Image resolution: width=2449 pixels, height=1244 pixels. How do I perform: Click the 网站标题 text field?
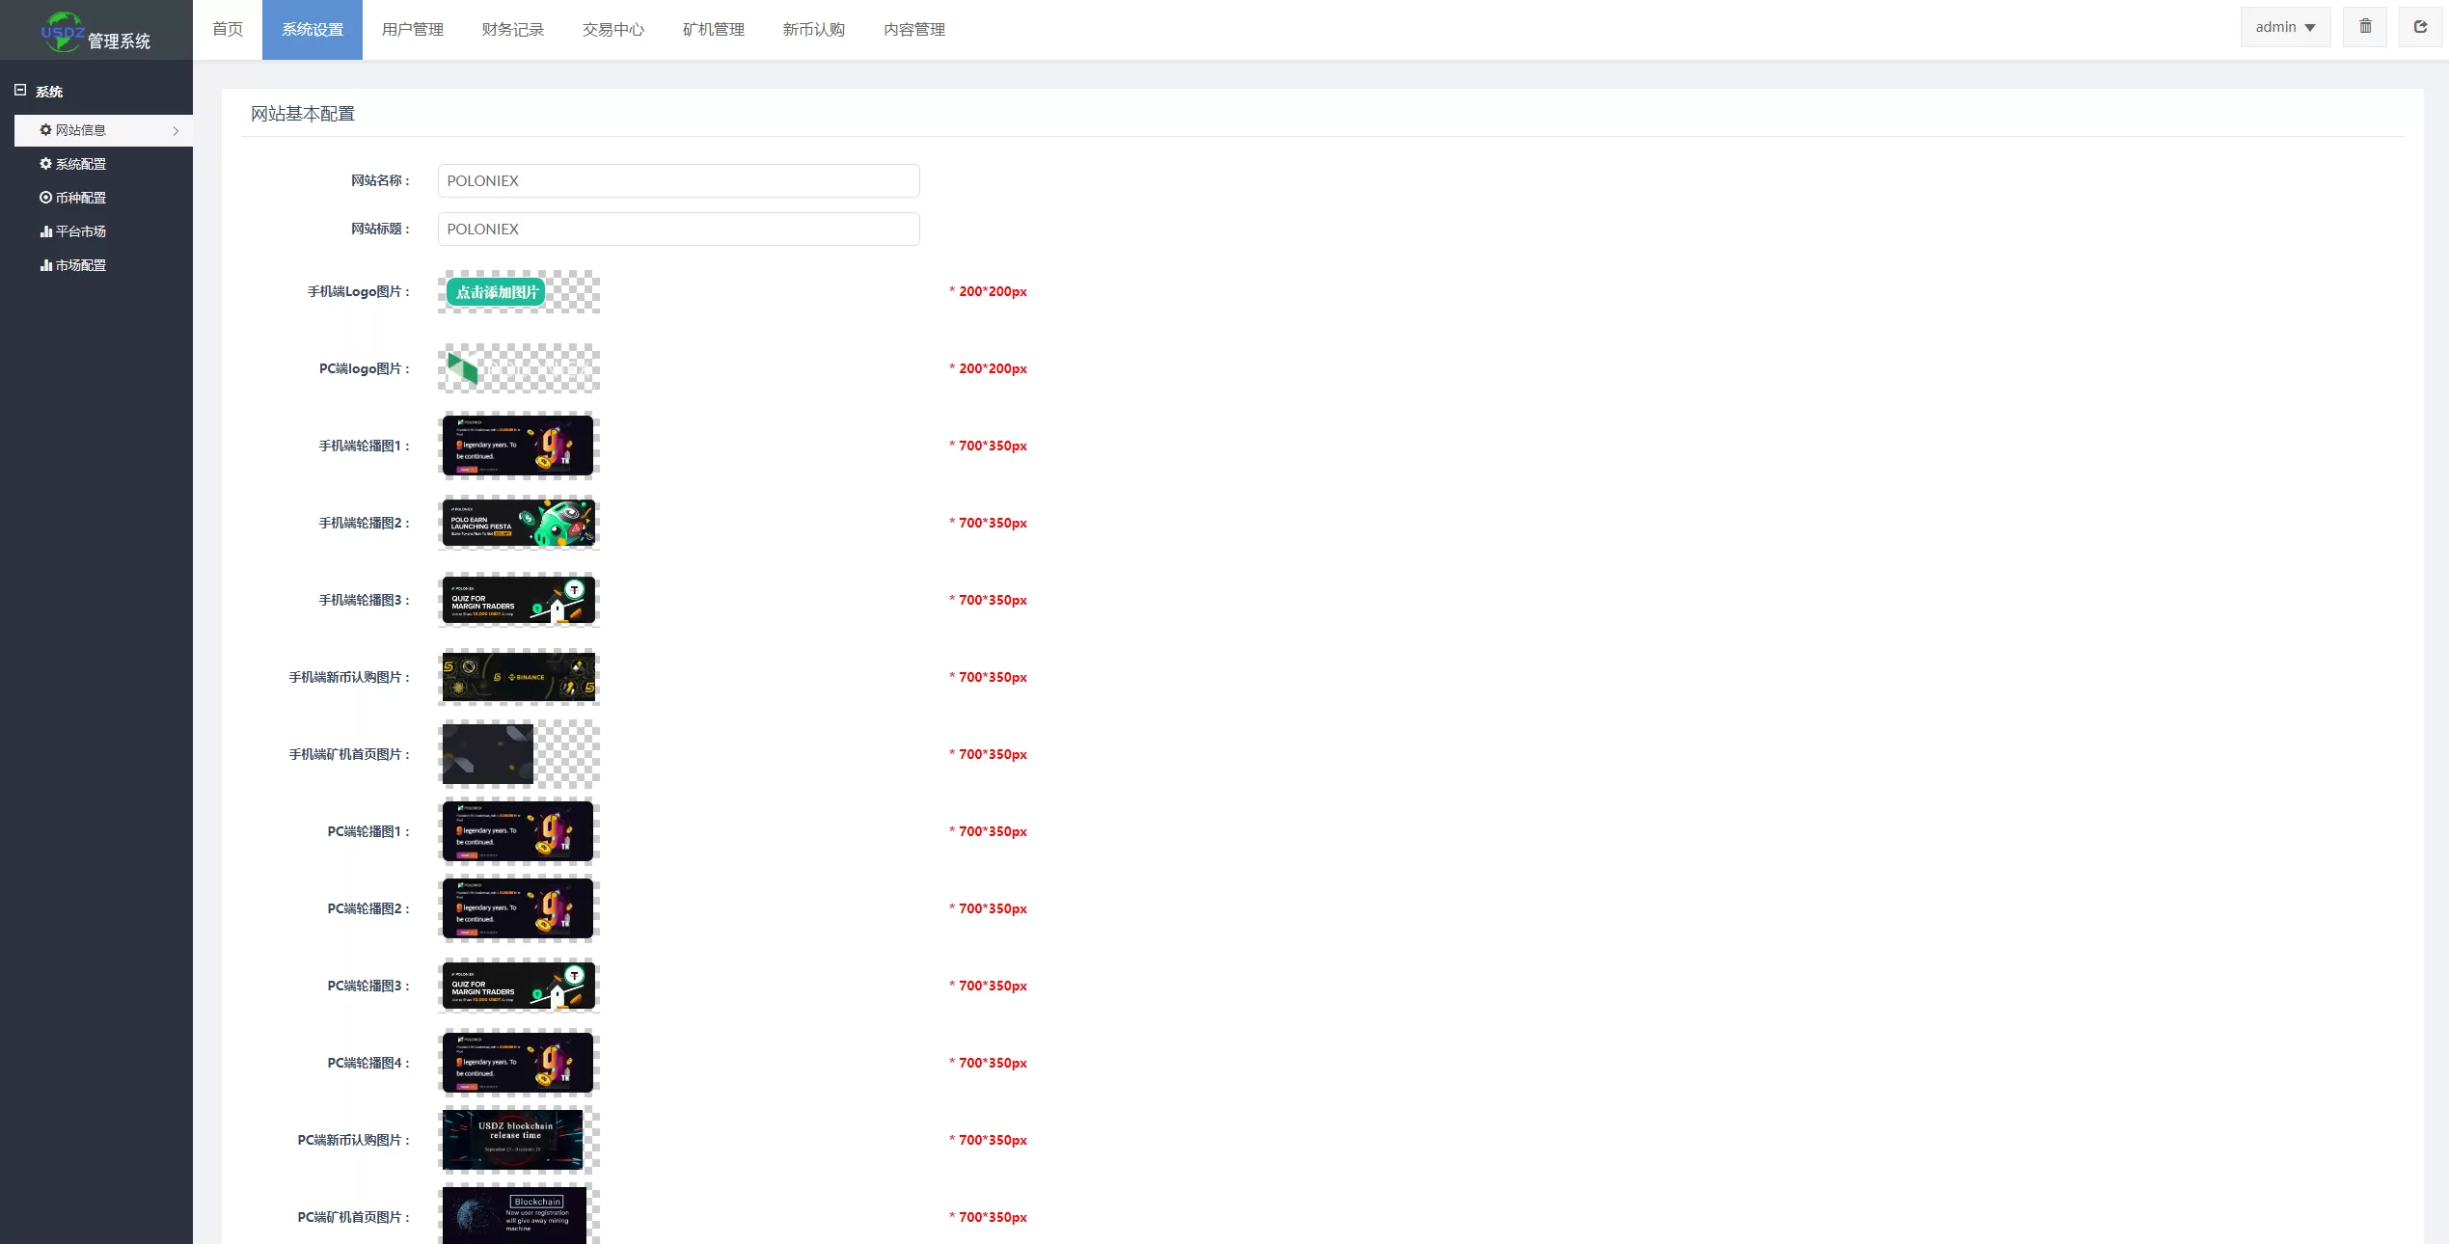click(678, 230)
